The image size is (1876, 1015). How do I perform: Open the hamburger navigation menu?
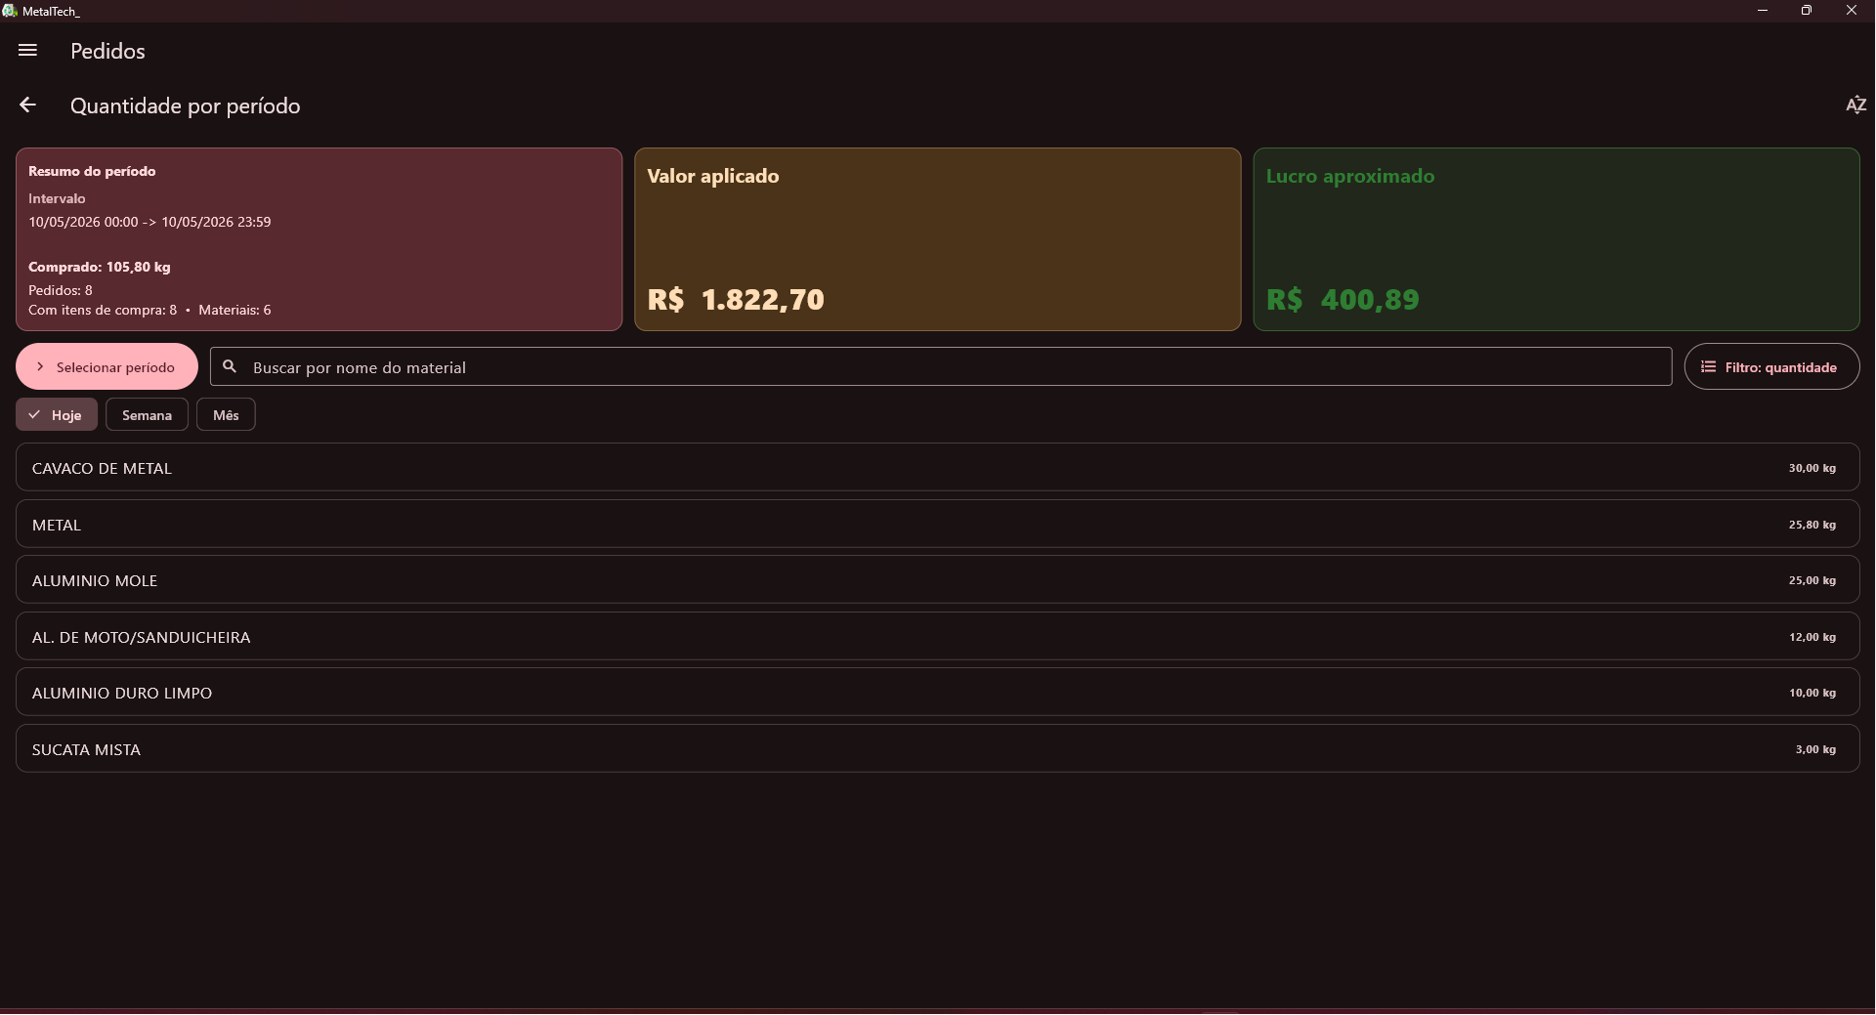coord(27,51)
